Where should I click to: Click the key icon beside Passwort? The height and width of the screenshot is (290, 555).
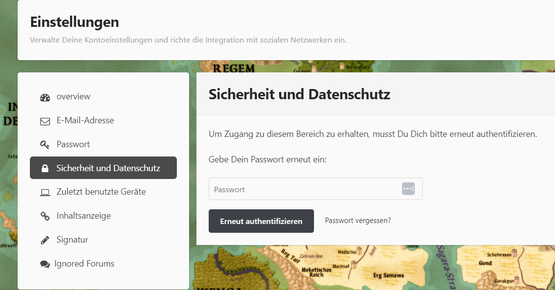pos(45,145)
